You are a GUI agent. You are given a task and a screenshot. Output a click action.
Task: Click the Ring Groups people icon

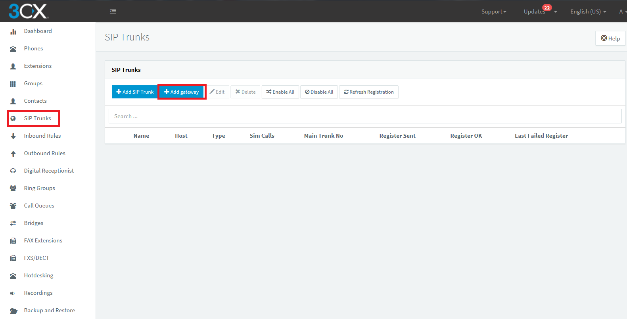point(13,188)
